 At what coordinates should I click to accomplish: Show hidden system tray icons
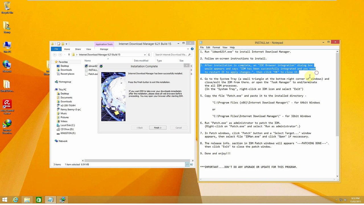[336, 200]
